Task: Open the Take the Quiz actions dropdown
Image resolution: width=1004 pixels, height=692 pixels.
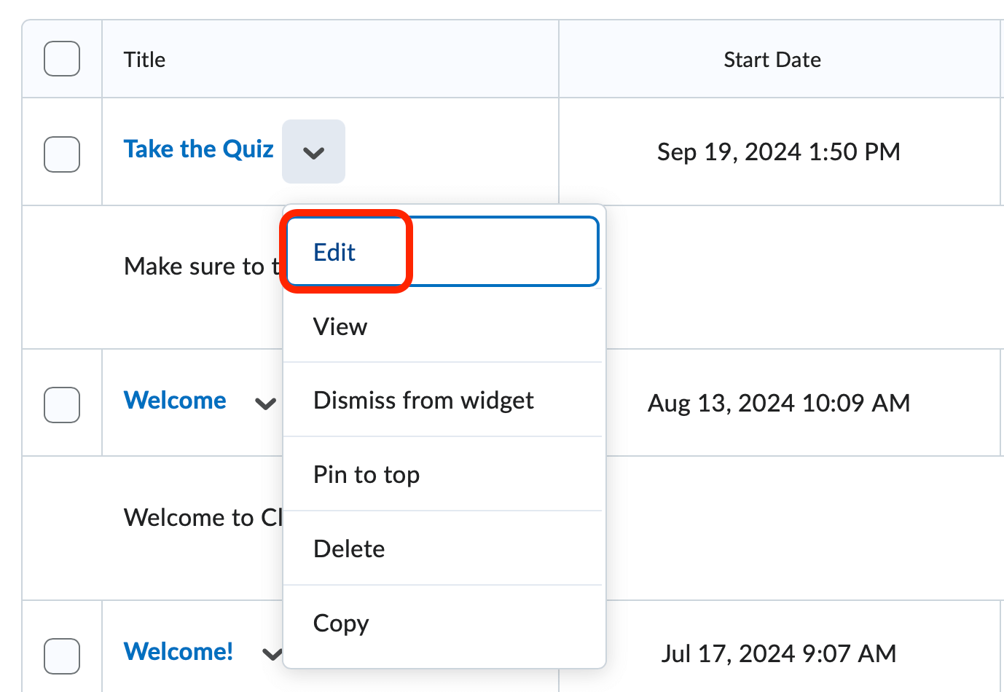Action: click(313, 152)
